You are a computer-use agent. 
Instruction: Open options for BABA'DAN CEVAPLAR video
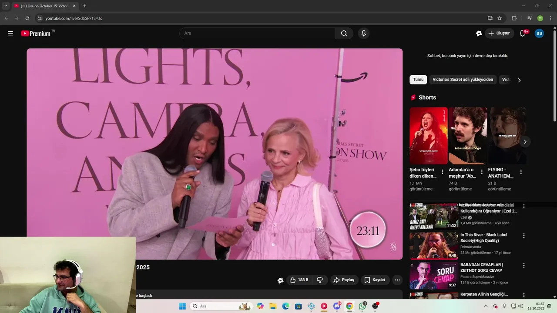[x=524, y=265]
